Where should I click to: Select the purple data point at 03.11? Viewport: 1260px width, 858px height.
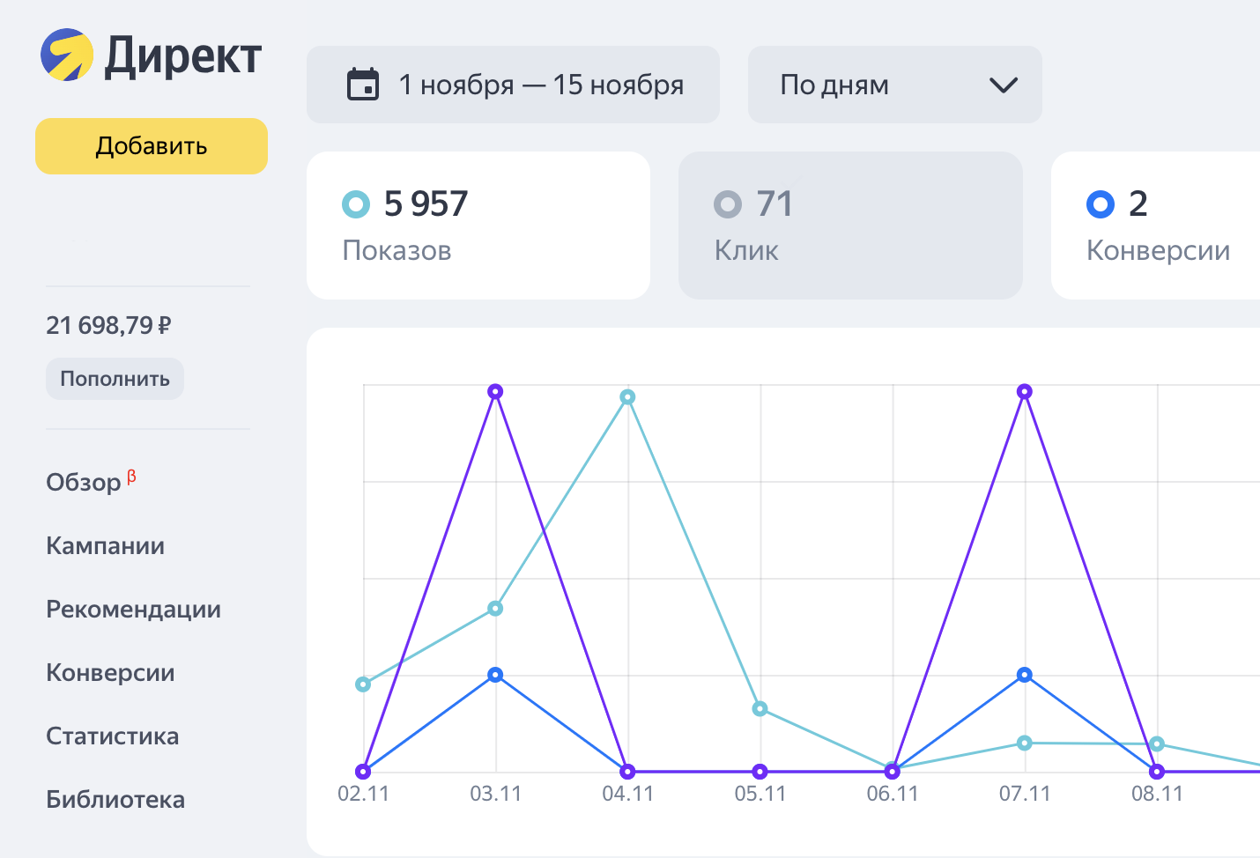click(495, 391)
